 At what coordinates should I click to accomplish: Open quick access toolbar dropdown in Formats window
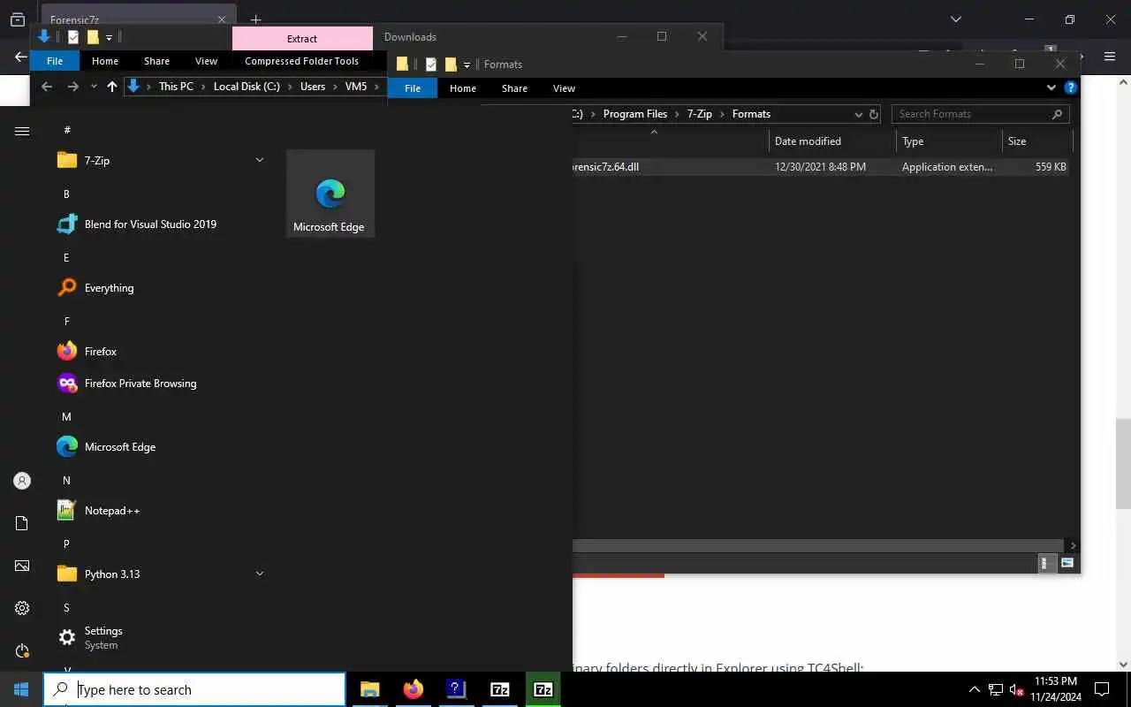467,65
